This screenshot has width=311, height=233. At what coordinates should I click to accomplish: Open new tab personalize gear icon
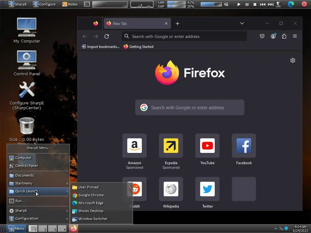click(293, 60)
